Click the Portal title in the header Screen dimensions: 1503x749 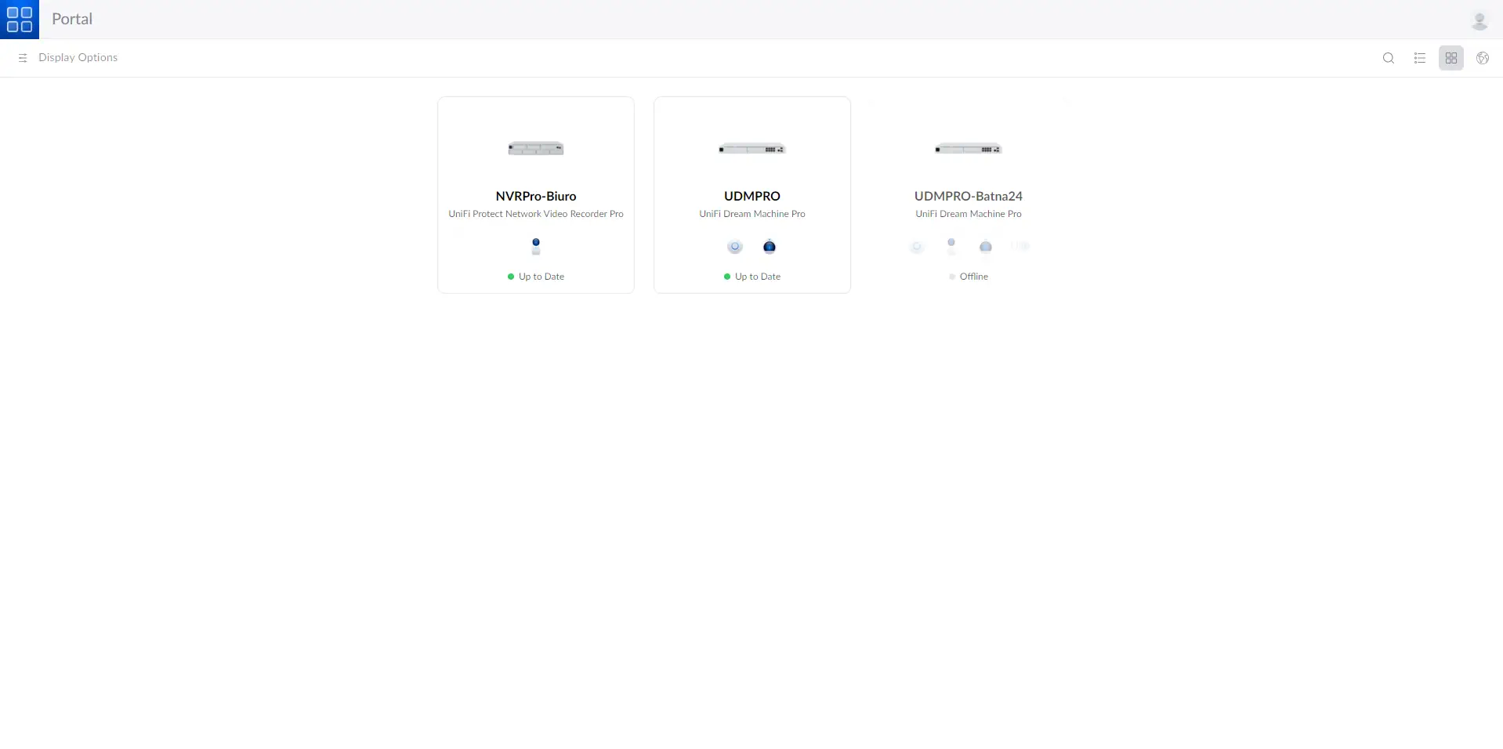[72, 19]
